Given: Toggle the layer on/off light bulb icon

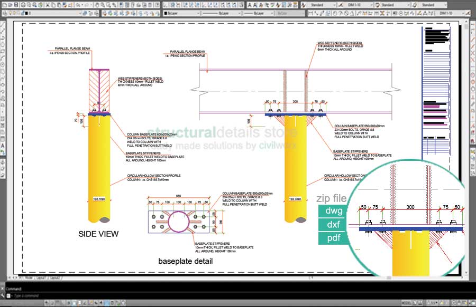Looking at the screenshot, I should 10,13.
